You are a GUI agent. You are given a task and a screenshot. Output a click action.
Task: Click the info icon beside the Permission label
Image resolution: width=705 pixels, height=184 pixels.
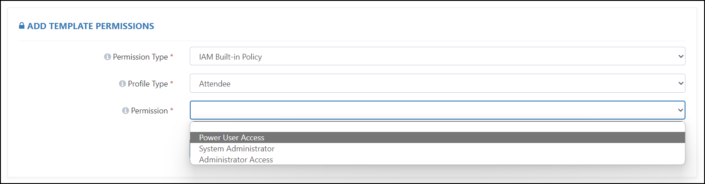point(125,111)
